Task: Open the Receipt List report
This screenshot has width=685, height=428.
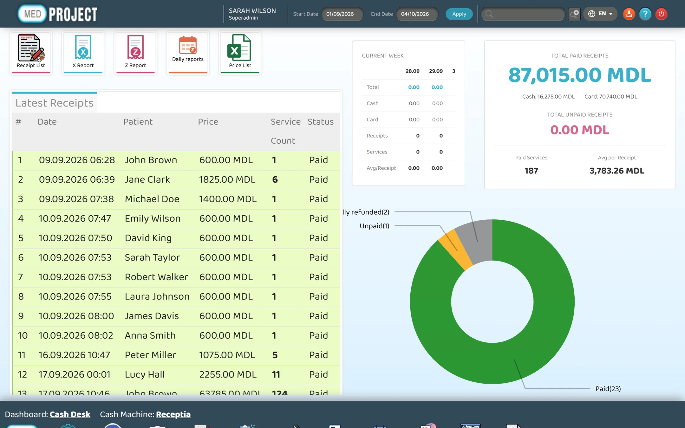Action: tap(31, 53)
